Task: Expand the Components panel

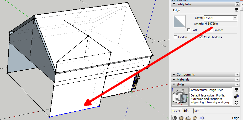Action: 185,75
